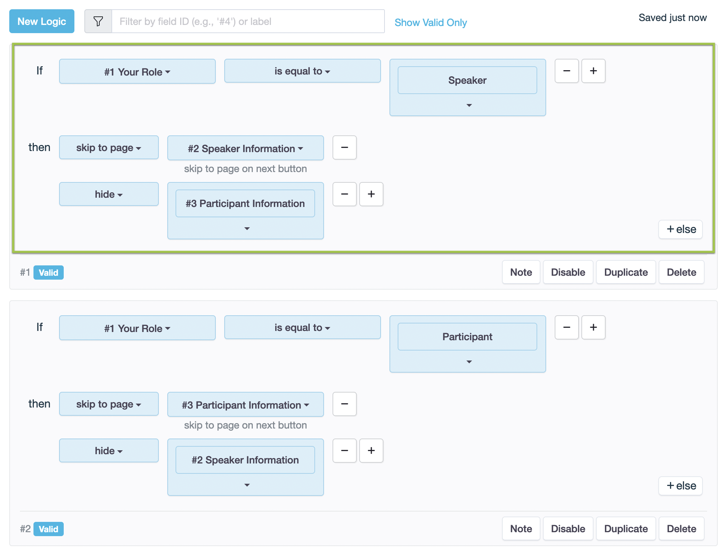This screenshot has width=727, height=555.
Task: Remove the Participant condition with minus icon
Action: coord(566,327)
